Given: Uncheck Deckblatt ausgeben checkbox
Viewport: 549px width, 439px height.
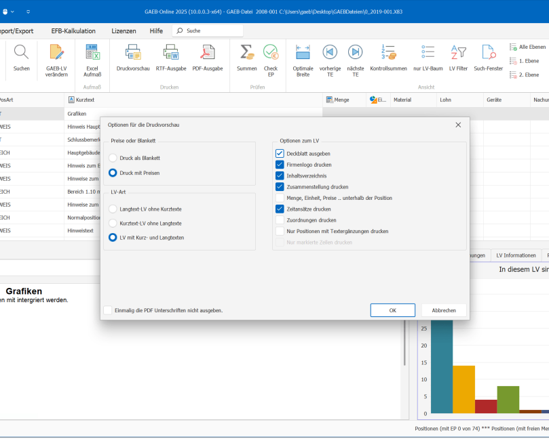Looking at the screenshot, I should tap(280, 154).
